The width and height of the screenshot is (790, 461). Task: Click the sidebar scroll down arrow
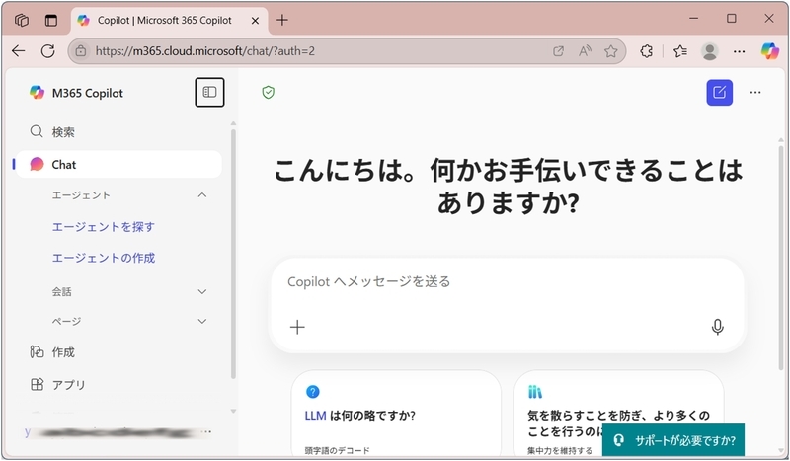(233, 411)
